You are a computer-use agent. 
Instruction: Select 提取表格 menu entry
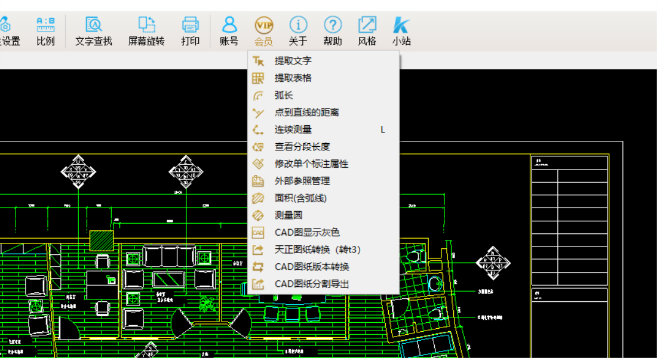(293, 78)
